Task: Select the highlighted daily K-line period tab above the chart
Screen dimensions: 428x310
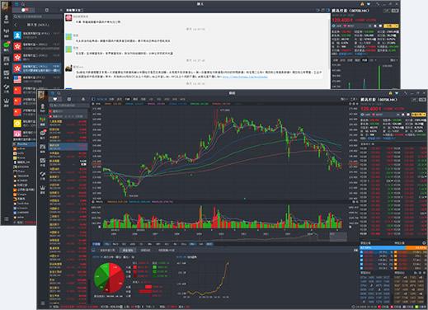Action: click(127, 99)
